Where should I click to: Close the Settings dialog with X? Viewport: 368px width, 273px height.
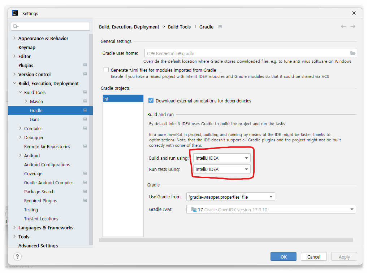tap(354, 13)
